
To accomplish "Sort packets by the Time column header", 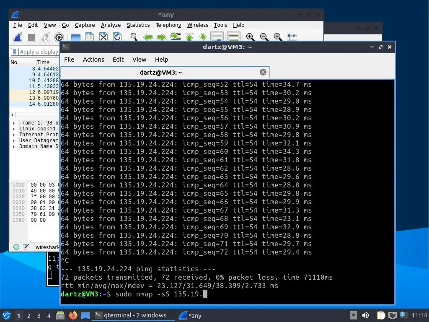I will [48, 62].
